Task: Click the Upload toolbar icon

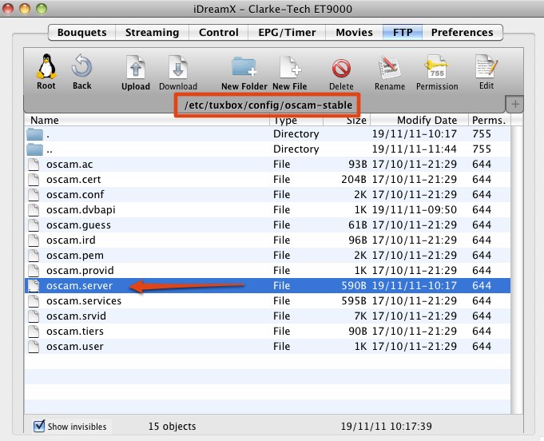Action: pyautogui.click(x=136, y=67)
